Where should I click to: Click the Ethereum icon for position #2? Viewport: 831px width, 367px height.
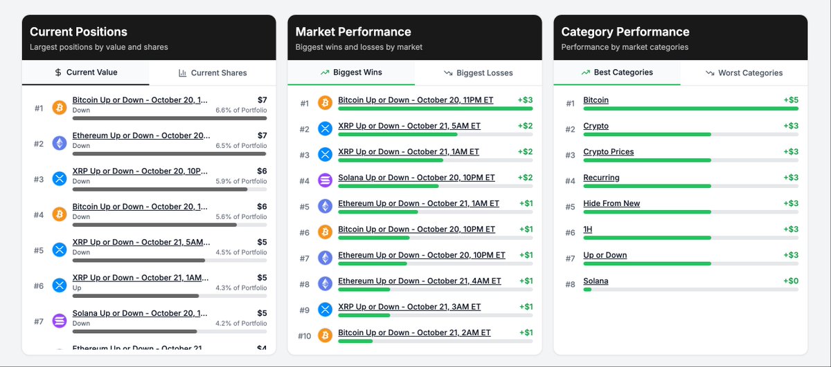[x=60, y=144]
